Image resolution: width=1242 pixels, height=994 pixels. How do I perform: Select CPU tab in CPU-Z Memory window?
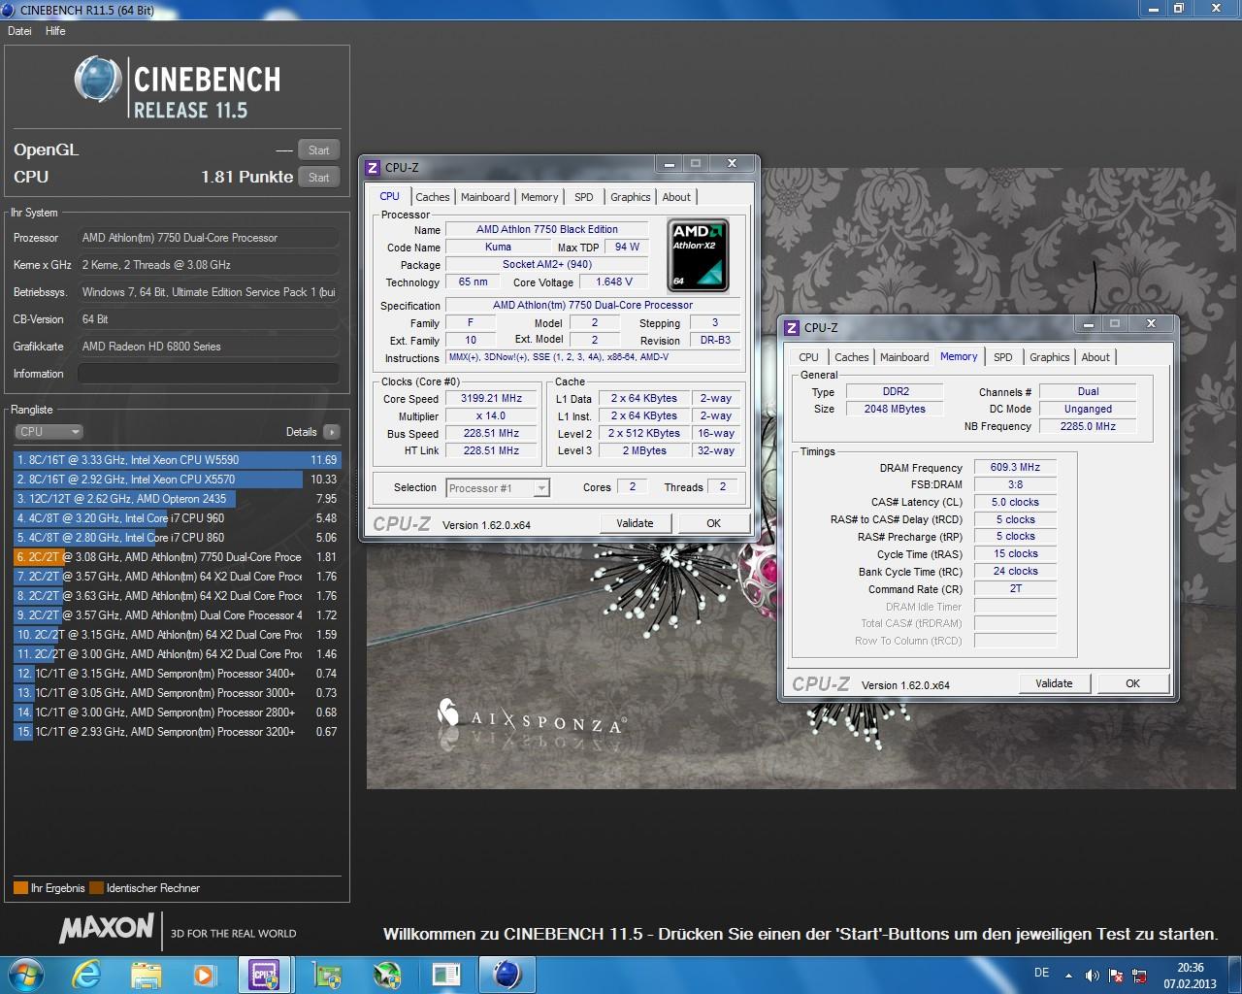[x=808, y=357]
